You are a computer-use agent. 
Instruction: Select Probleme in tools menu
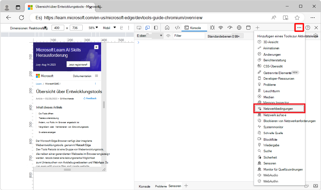pos(279,85)
